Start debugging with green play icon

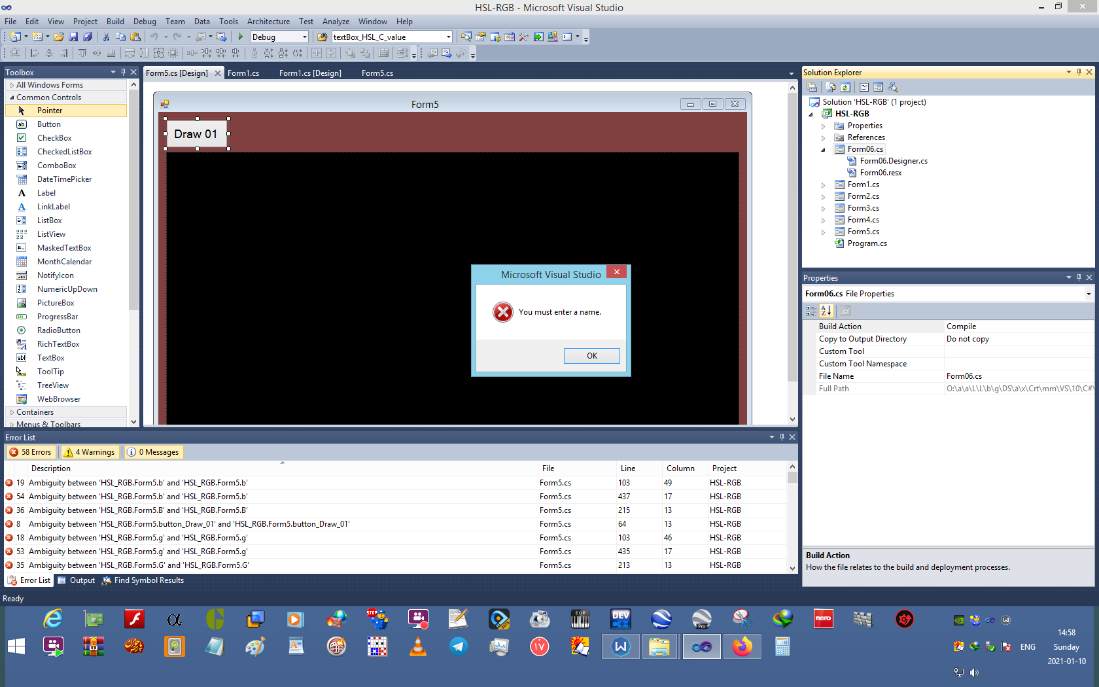click(241, 37)
